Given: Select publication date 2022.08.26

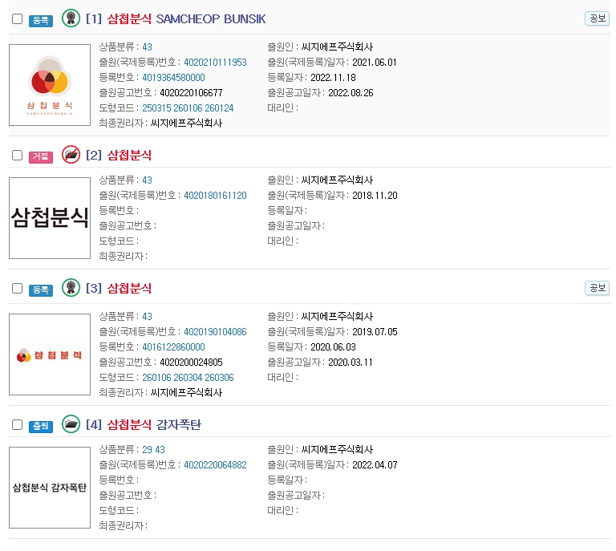Looking at the screenshot, I should [x=351, y=93].
